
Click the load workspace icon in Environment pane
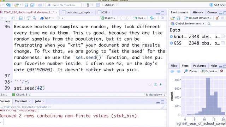(172, 18)
